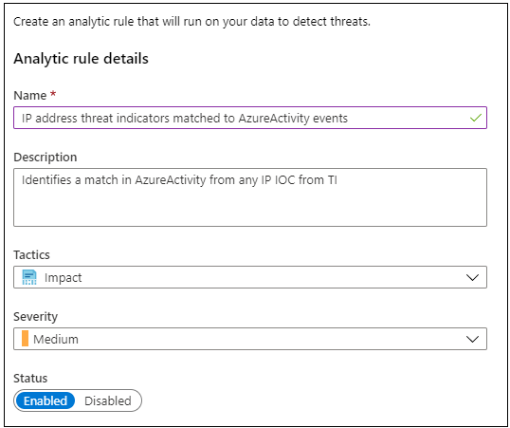510x428 pixels.
Task: Click the Analytic rule details heading
Action: [x=81, y=59]
